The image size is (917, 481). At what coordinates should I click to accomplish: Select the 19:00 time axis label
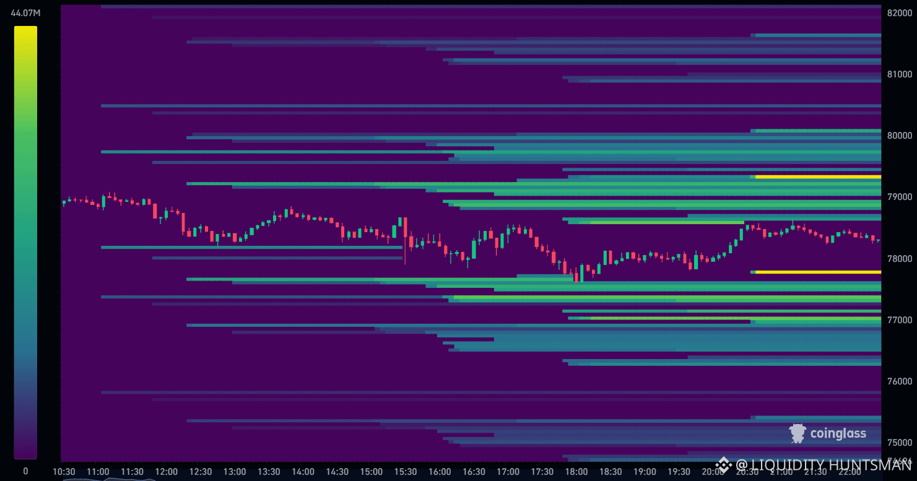pos(644,472)
